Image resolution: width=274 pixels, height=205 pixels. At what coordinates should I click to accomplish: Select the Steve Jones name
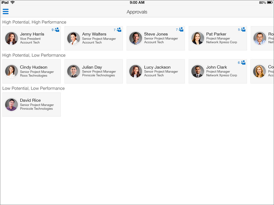tap(156, 34)
